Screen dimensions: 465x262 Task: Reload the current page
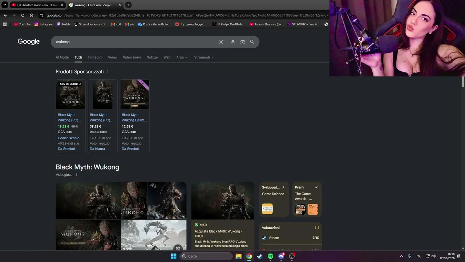click(23, 15)
